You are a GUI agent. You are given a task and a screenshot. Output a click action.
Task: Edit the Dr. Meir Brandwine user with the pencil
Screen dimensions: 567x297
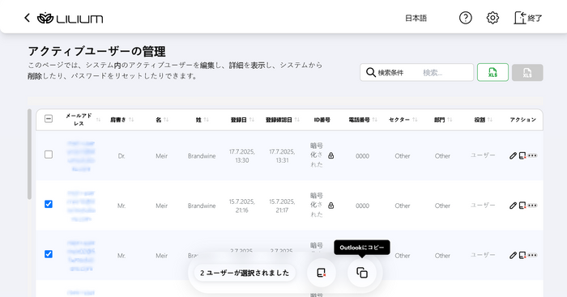(x=513, y=155)
